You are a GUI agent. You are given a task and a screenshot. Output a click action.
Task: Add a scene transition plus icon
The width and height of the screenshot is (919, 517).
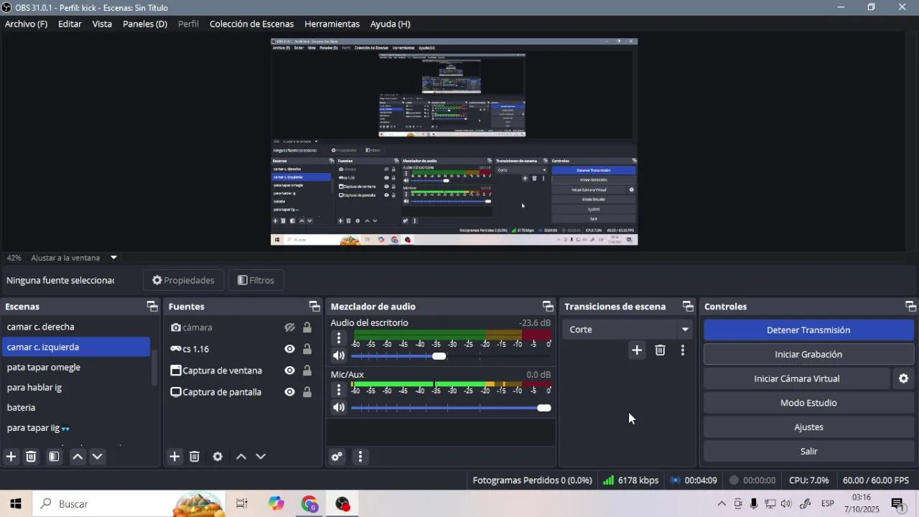(637, 350)
